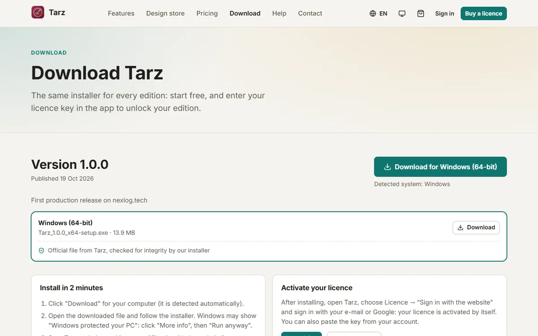Click the Buy a licence button
Viewport: 538px width, 336px height.
pos(483,13)
